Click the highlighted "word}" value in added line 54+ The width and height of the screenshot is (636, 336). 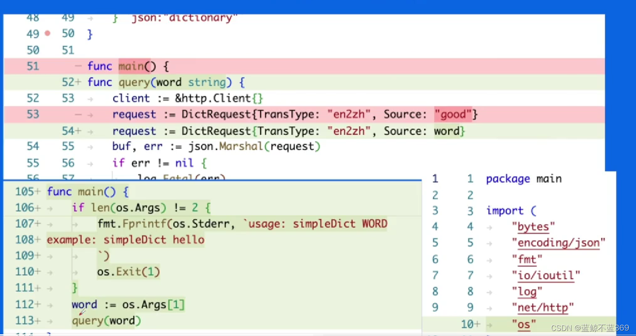tap(450, 131)
